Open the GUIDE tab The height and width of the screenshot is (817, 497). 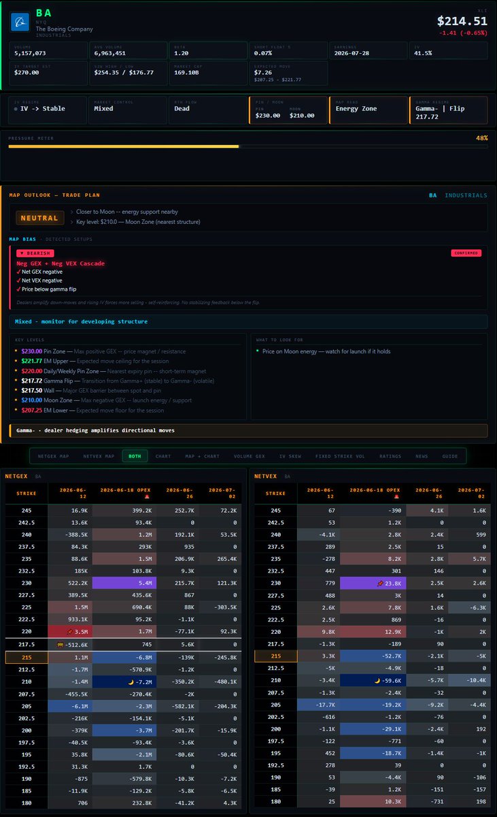pyautogui.click(x=450, y=456)
